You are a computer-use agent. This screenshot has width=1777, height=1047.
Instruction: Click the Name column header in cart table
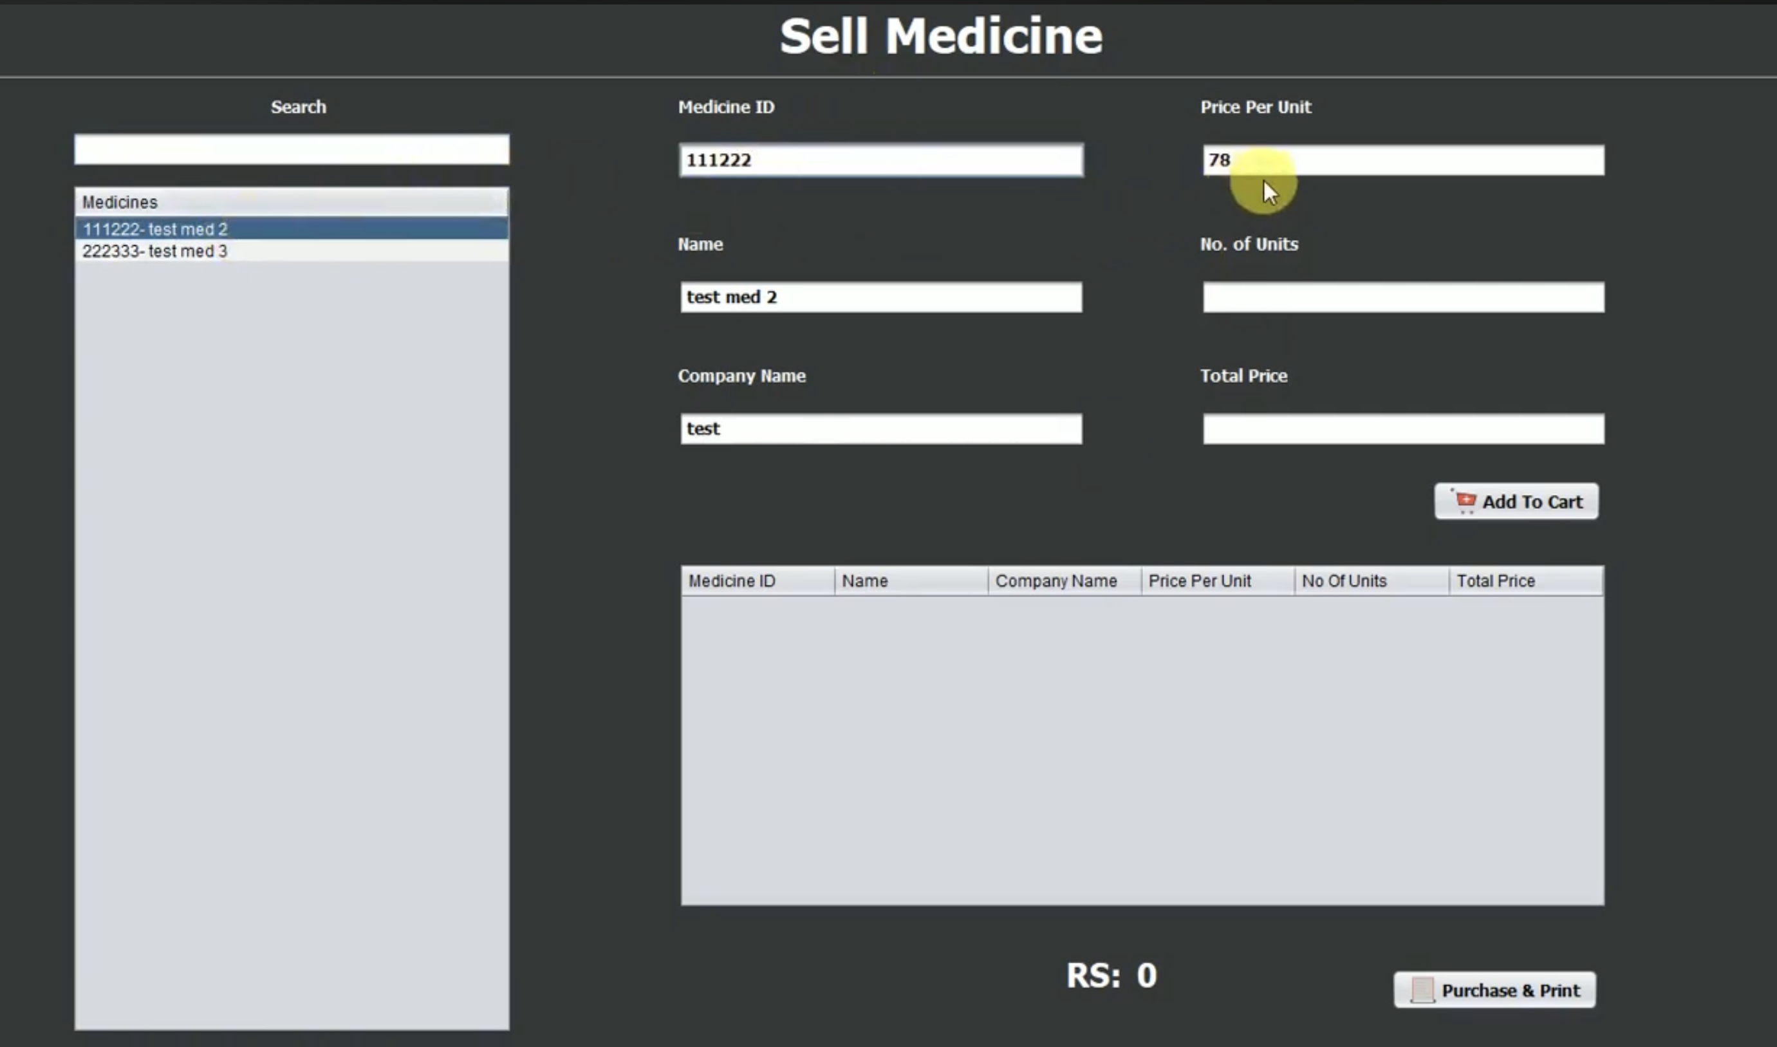pyautogui.click(x=911, y=581)
